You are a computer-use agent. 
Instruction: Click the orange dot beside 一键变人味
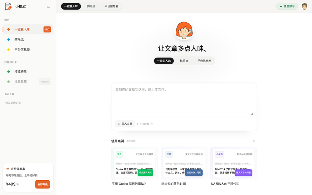pos(8,29)
